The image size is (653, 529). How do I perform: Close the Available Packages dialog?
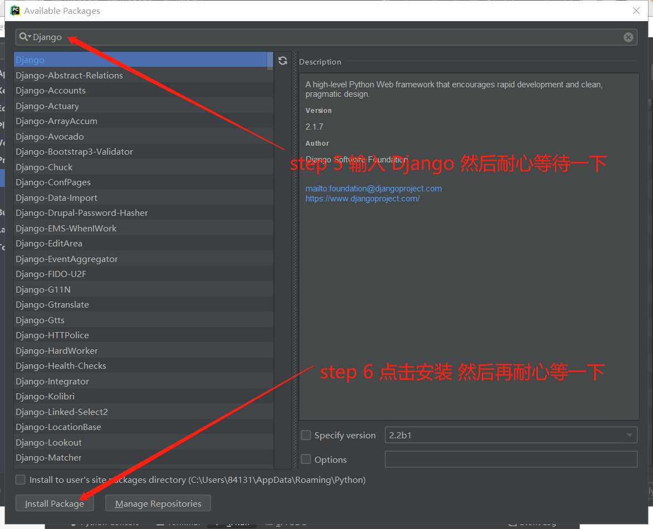pos(636,11)
